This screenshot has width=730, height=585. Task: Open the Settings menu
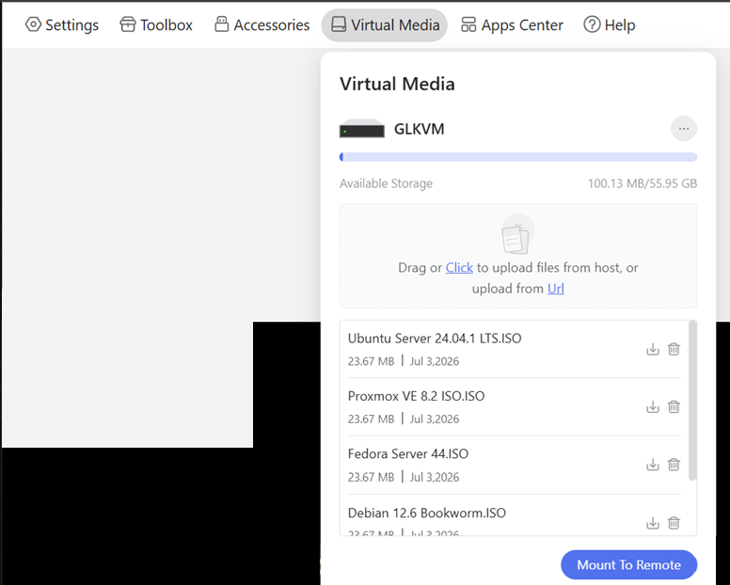[62, 24]
